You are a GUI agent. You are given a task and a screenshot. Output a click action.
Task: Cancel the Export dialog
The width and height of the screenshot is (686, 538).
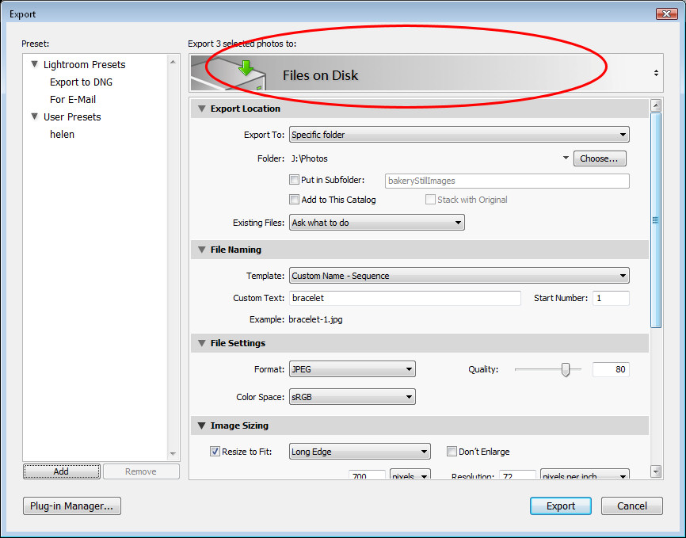coord(632,506)
